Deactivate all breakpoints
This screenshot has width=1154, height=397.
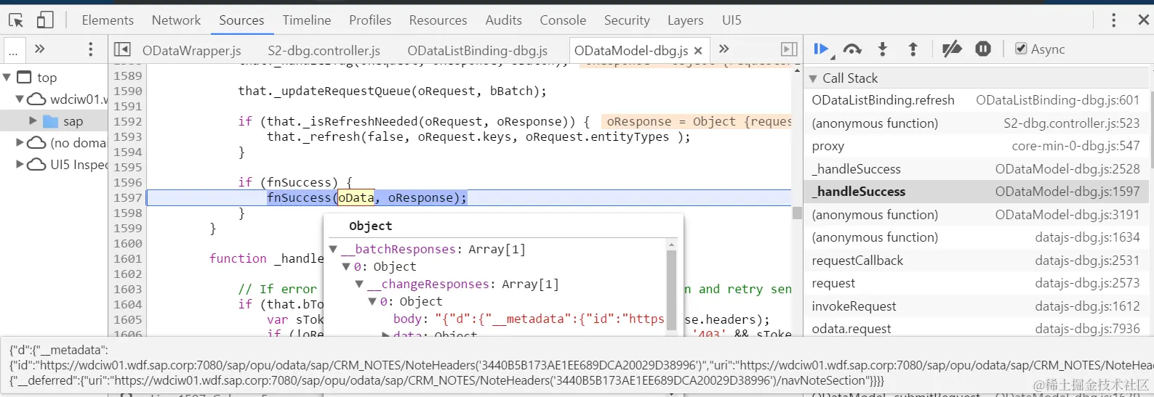coord(952,49)
